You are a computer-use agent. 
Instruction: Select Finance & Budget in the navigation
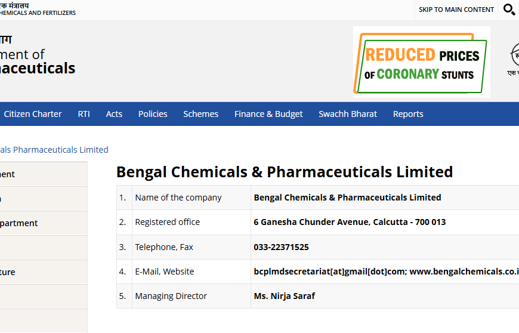tap(268, 114)
